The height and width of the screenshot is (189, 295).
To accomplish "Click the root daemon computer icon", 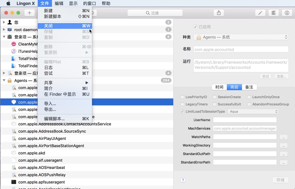I will tap(9, 30).
